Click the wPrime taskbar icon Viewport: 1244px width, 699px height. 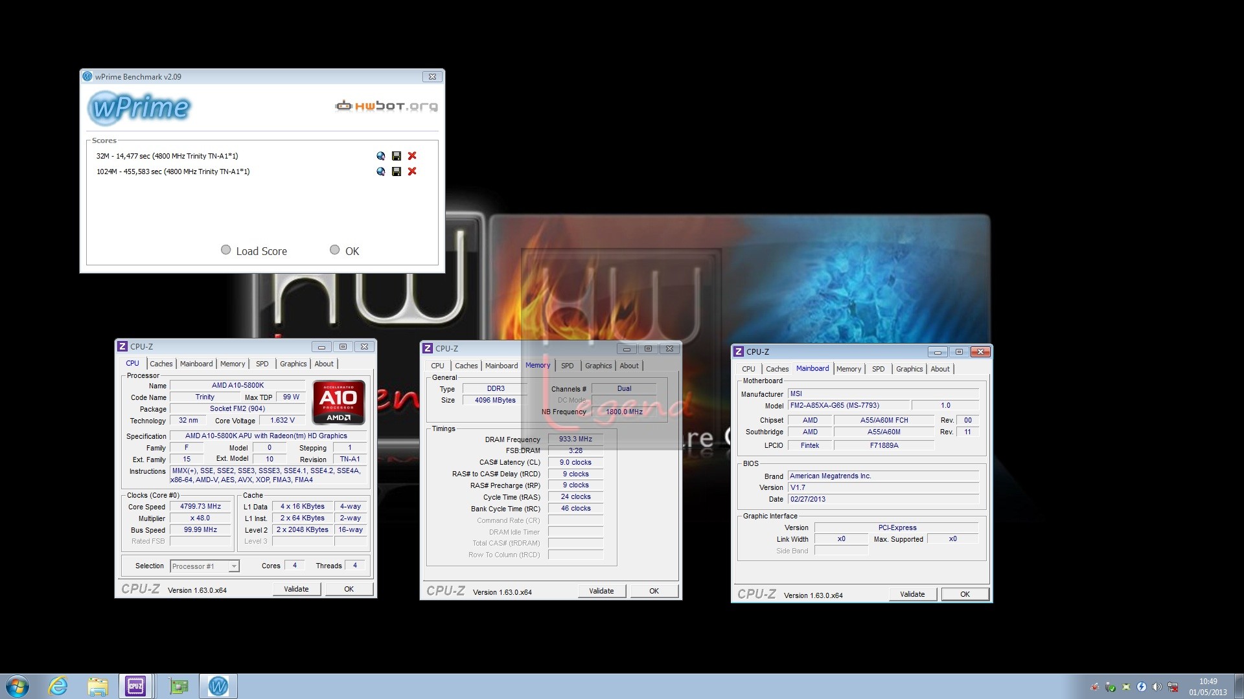(218, 686)
